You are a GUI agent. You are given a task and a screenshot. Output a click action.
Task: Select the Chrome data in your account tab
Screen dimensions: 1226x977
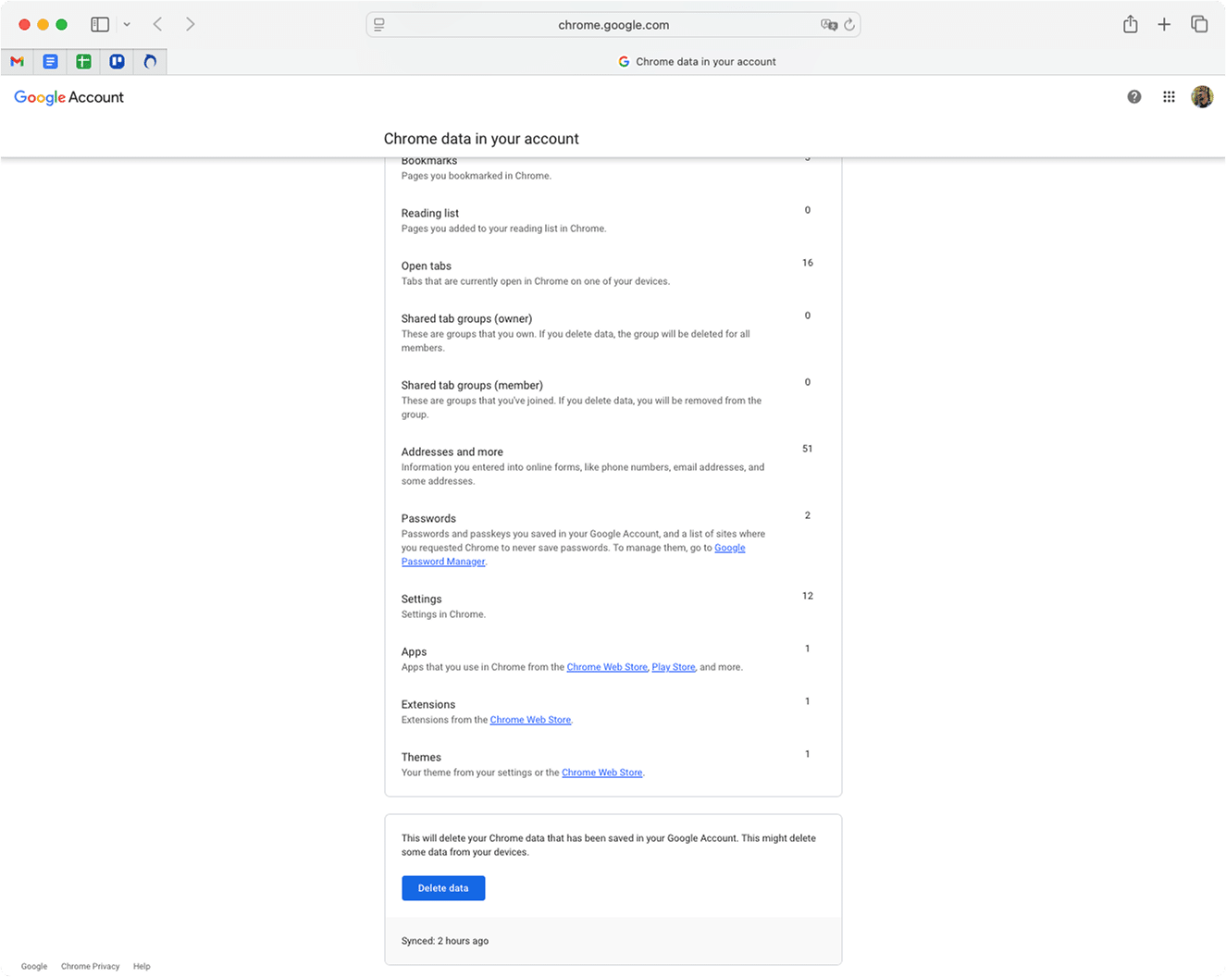(697, 62)
